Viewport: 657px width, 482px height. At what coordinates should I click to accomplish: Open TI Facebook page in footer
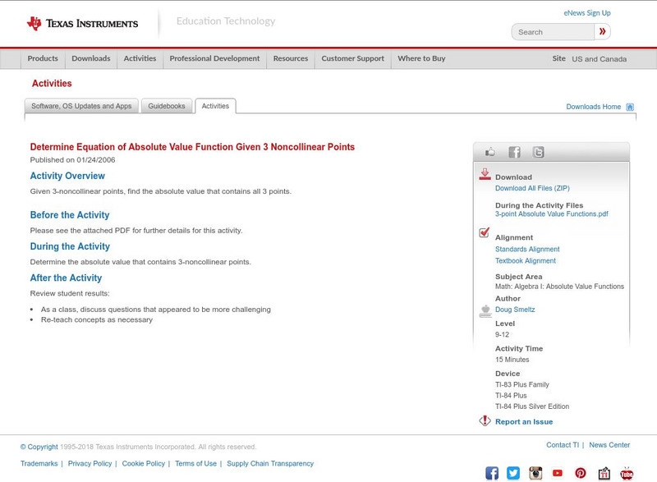point(492,473)
